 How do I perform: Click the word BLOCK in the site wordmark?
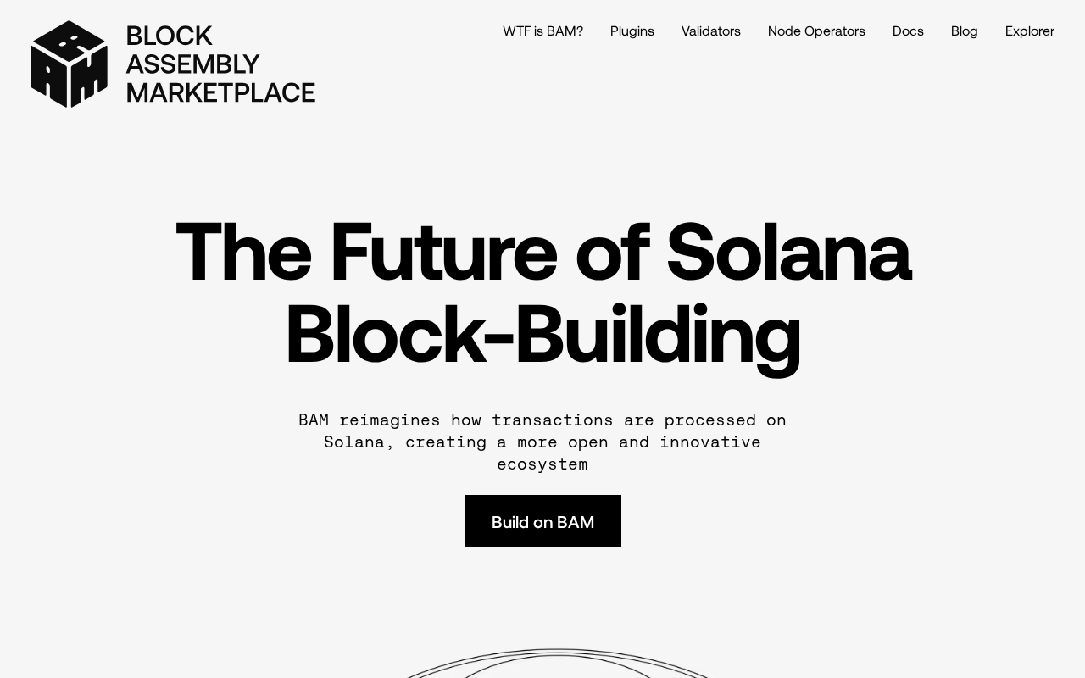(169, 36)
